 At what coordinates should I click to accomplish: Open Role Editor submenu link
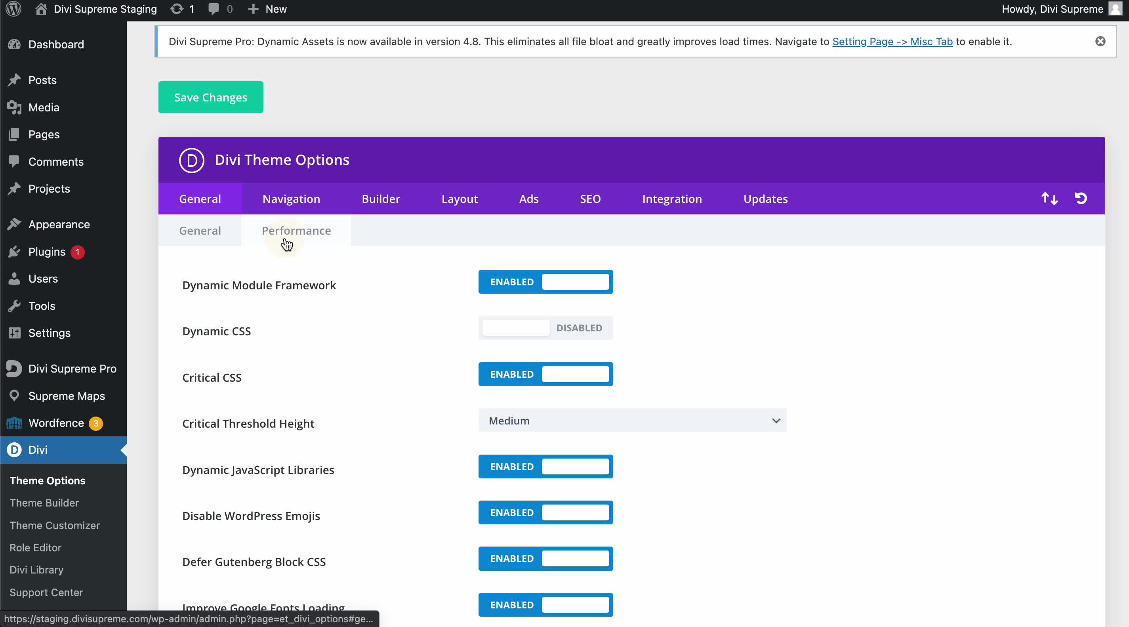coord(36,548)
